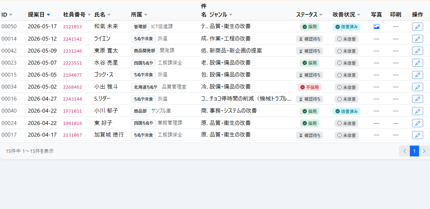Click the 印刷 column header
This screenshot has width=430, height=209.
[x=396, y=14]
